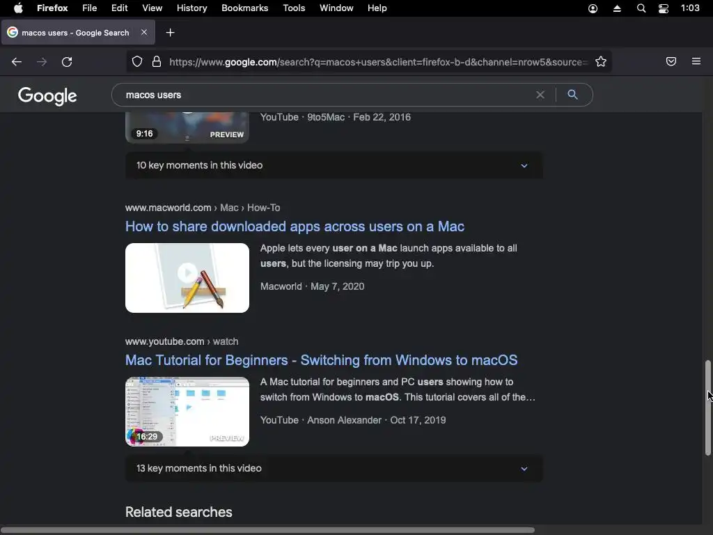Click the www.youtube.com watch breadcrumb
This screenshot has width=713, height=535.
point(182,341)
